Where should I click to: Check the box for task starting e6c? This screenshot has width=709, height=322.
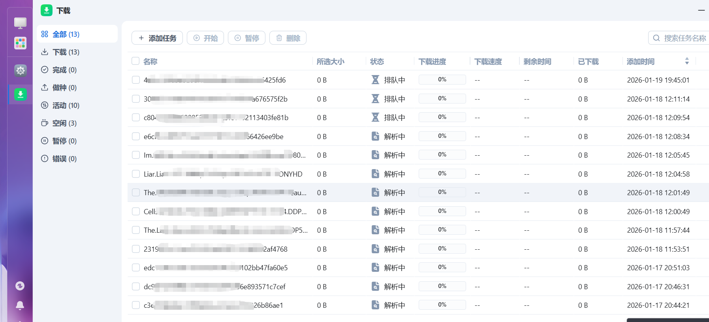coord(136,136)
